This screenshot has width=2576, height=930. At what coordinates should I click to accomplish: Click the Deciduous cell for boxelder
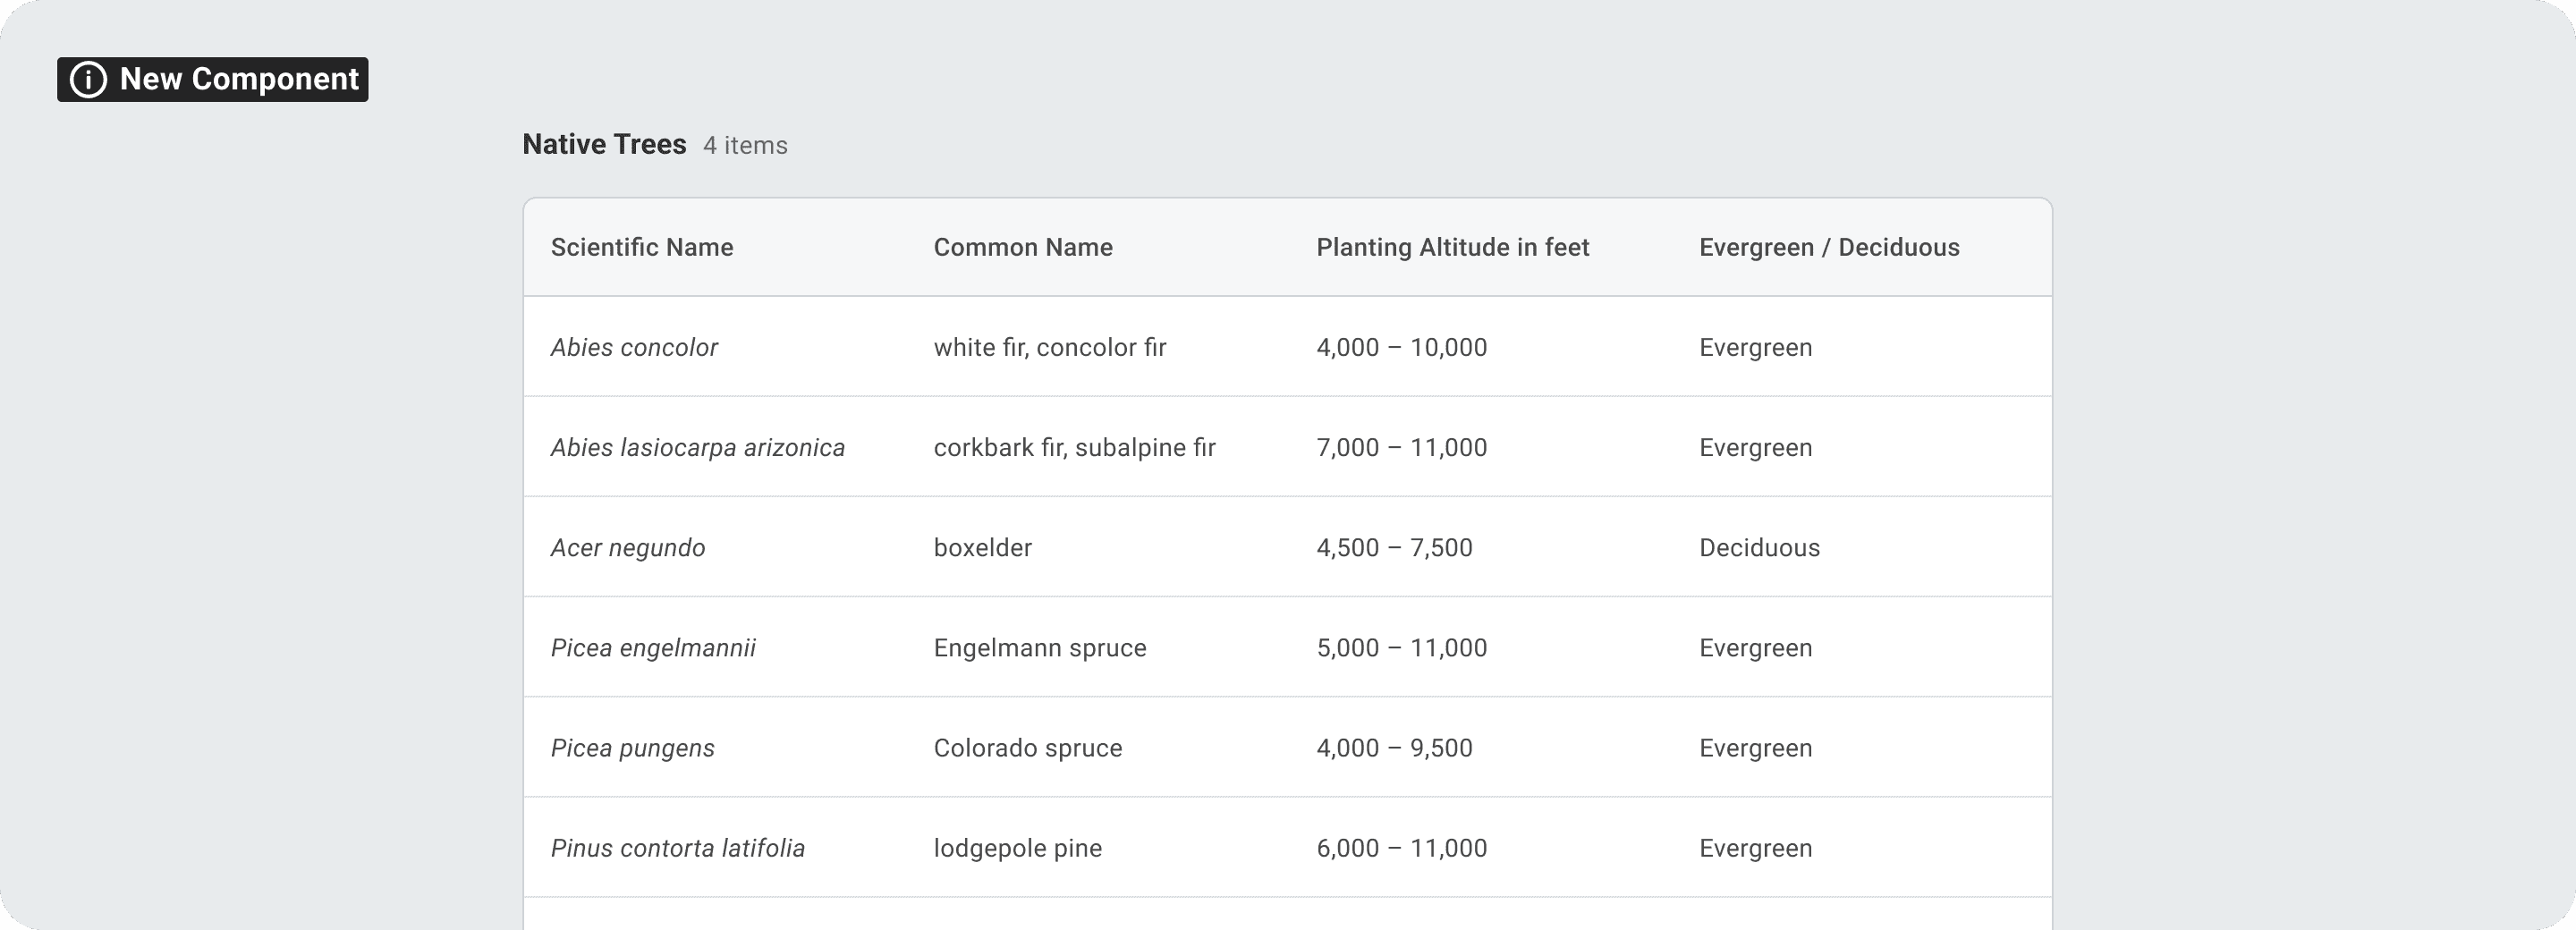[1759, 548]
